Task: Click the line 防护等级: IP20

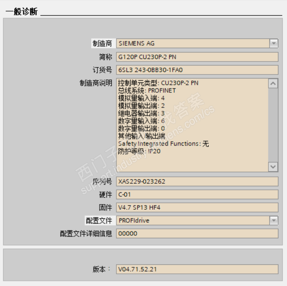Action: 139,151
